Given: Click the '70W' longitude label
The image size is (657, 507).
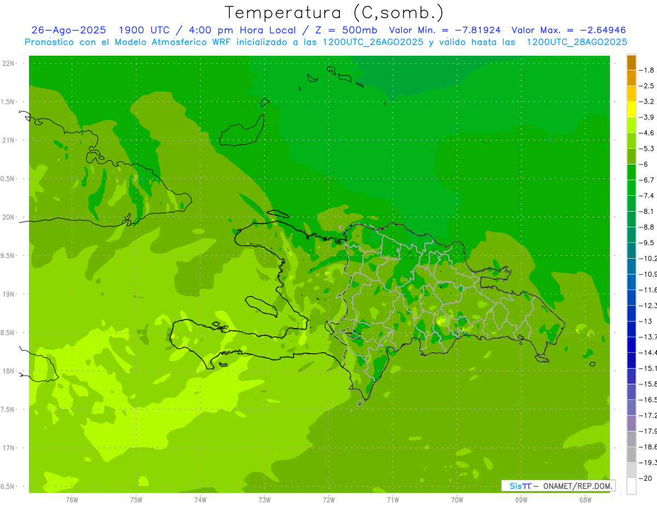Looking at the screenshot, I should coord(457,499).
